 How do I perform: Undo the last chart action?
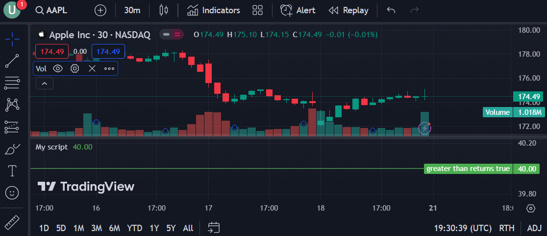tap(391, 10)
